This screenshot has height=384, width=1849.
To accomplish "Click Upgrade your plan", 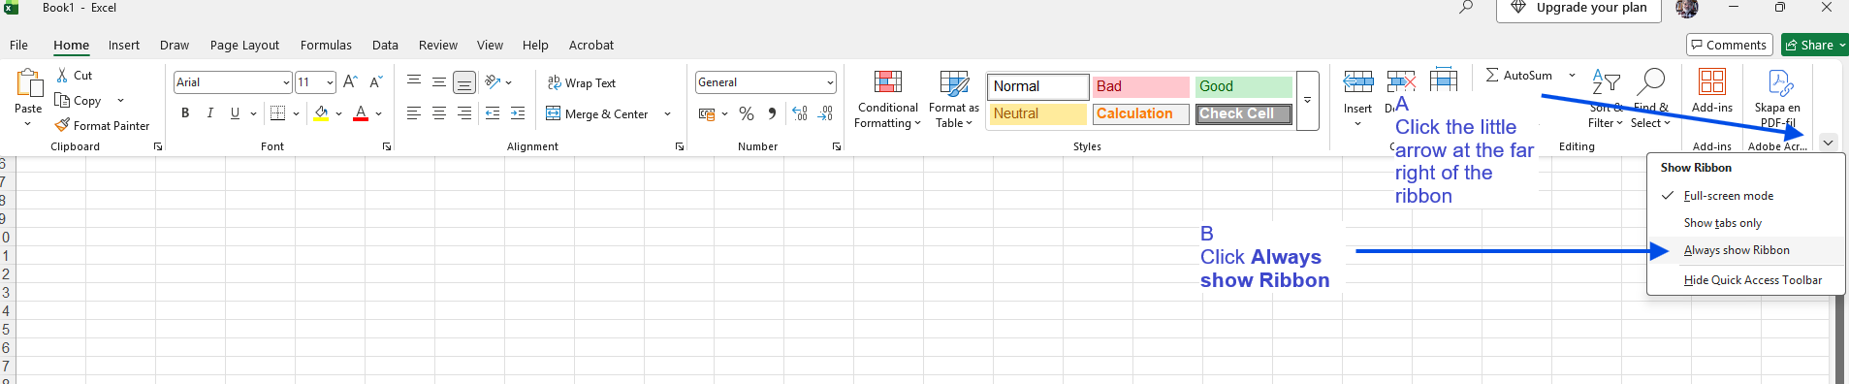I will pos(1578,9).
